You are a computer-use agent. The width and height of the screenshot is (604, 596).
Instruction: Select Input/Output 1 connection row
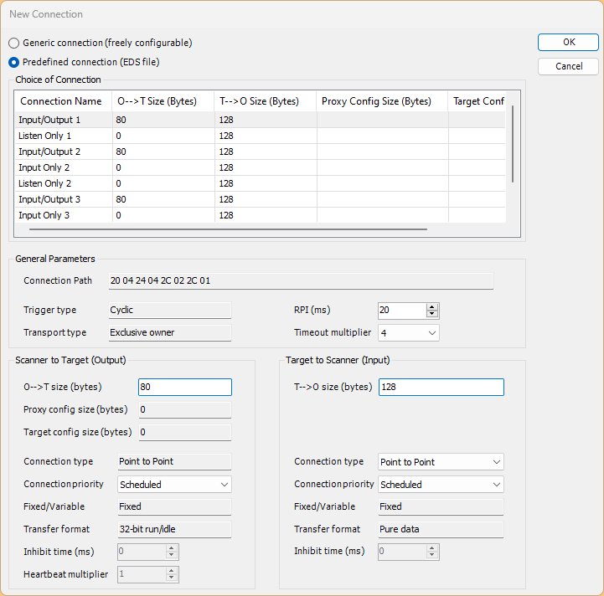[50, 120]
